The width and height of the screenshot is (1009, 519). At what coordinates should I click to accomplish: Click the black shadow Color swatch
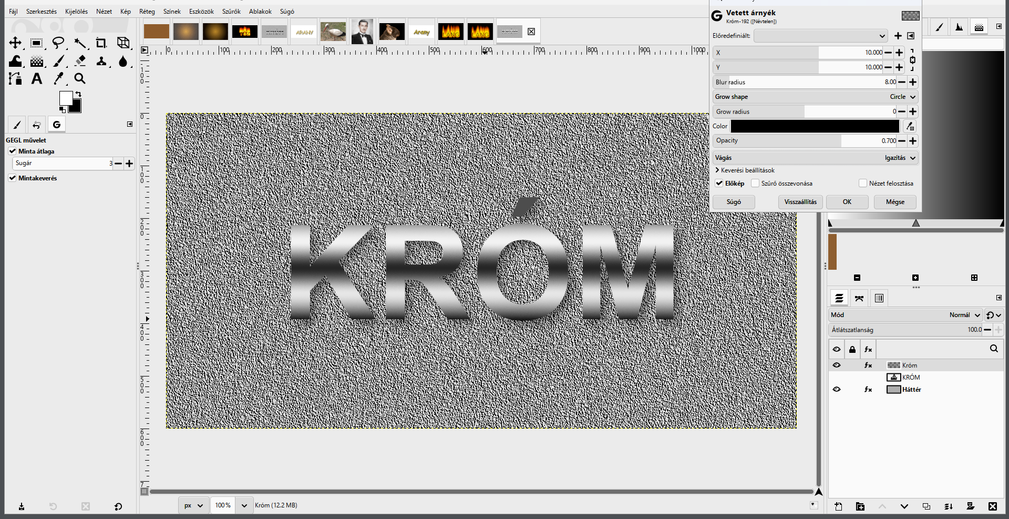[815, 126]
